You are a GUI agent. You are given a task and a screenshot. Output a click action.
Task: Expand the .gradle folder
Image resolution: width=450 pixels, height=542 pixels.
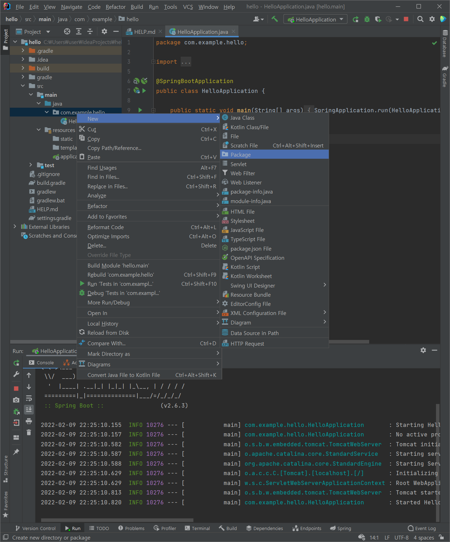pyautogui.click(x=23, y=51)
